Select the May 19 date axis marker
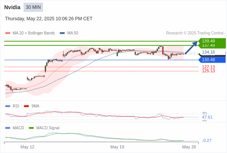 pyautogui.click(x=117, y=147)
